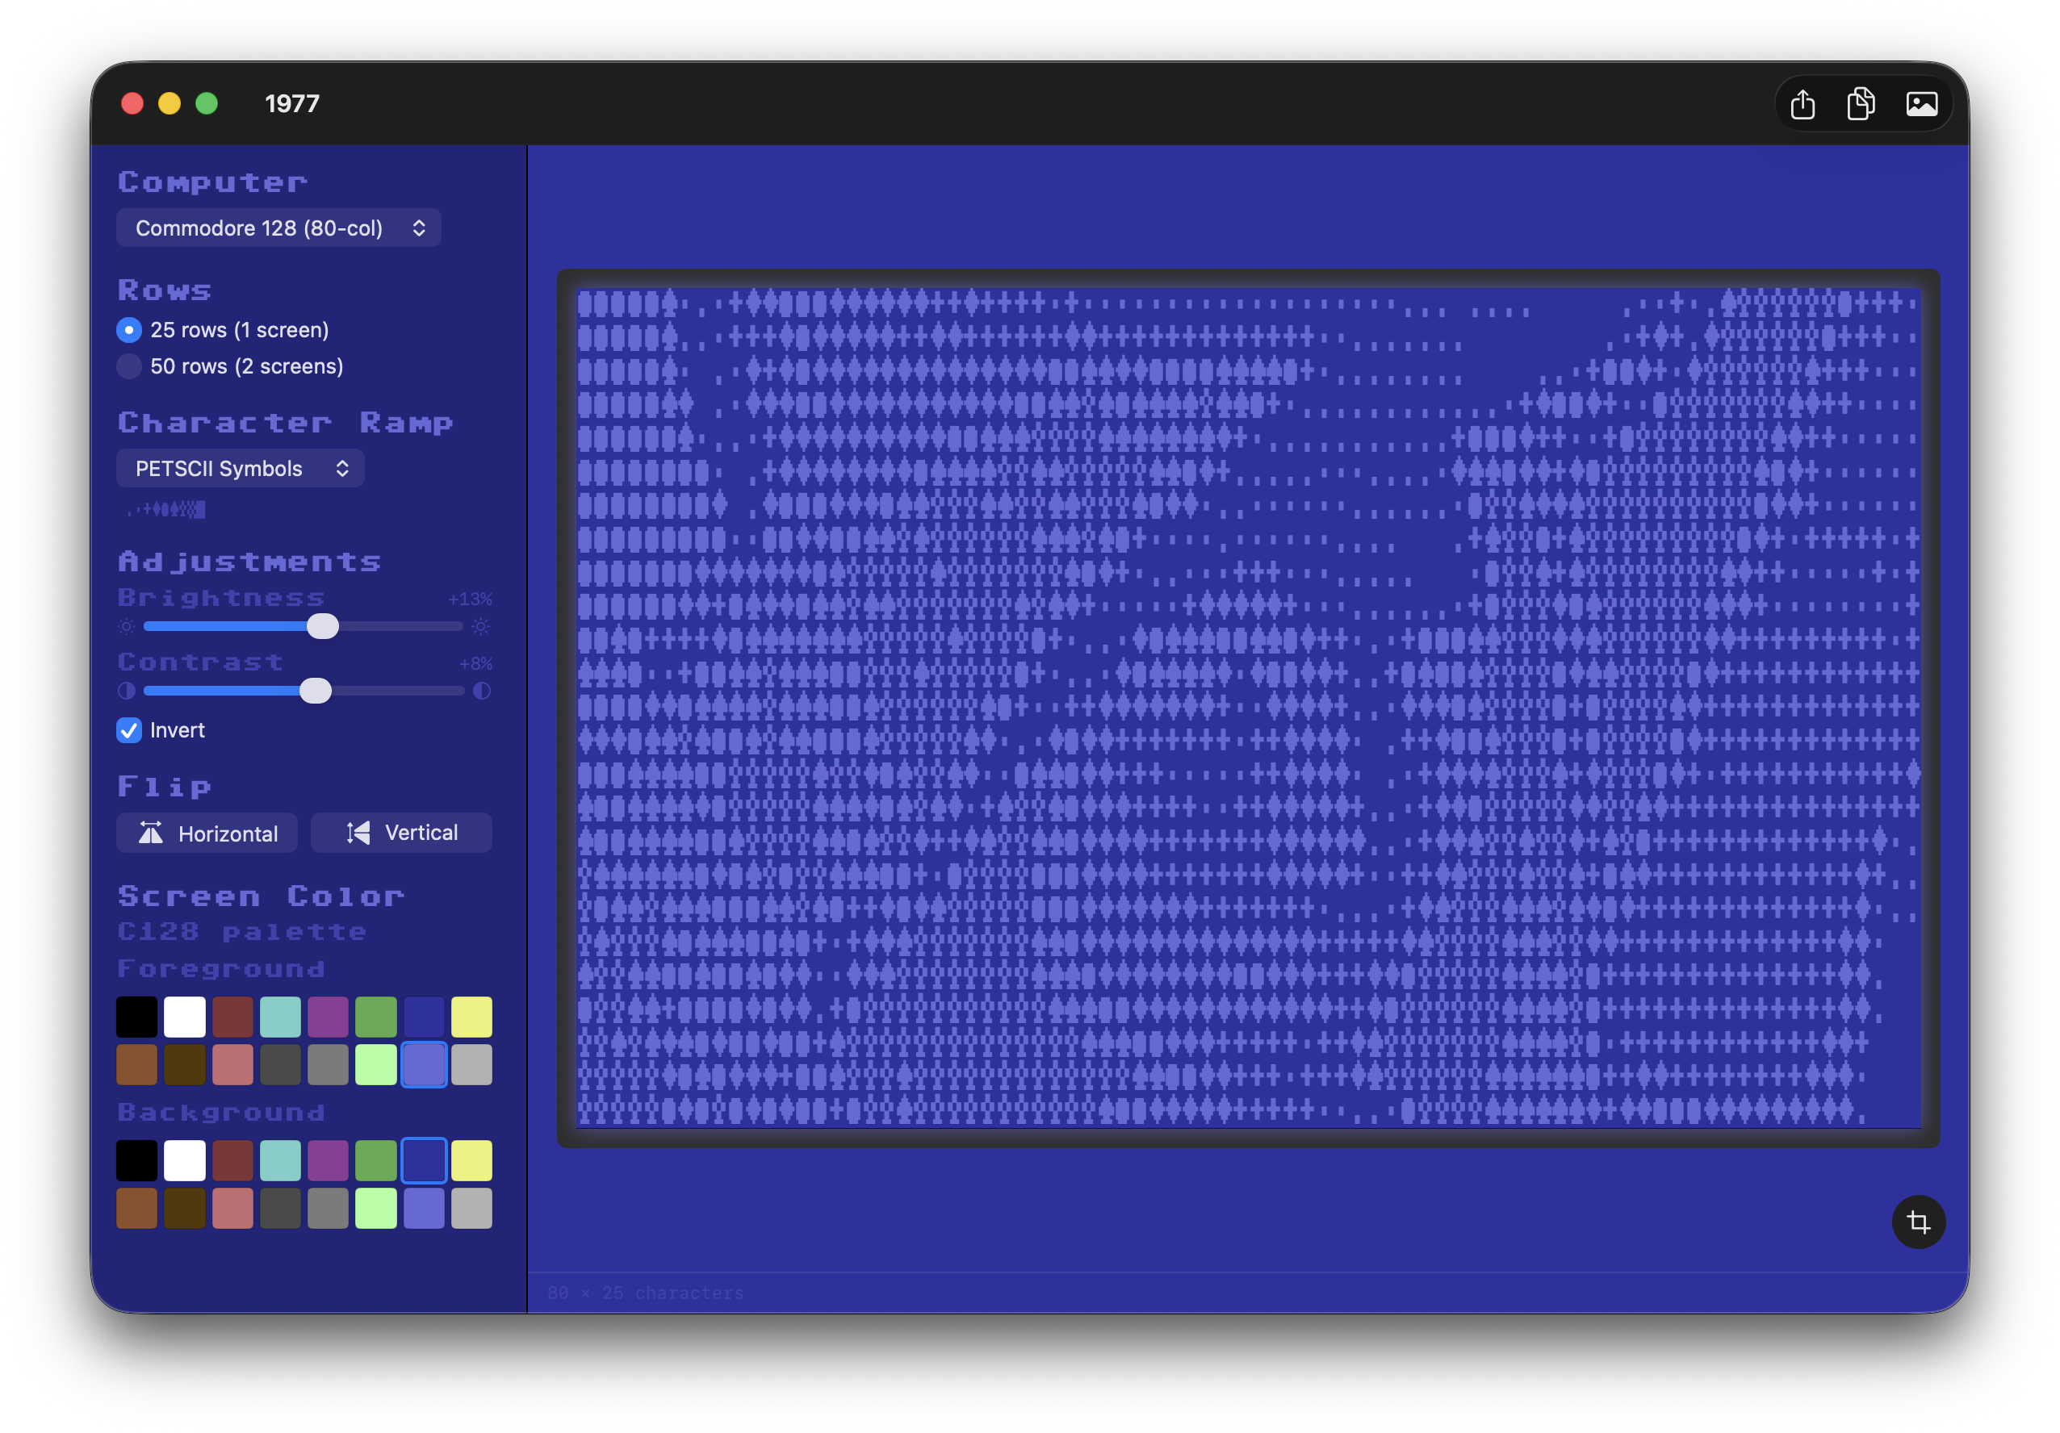Choose pink background swatch

(x=232, y=1208)
